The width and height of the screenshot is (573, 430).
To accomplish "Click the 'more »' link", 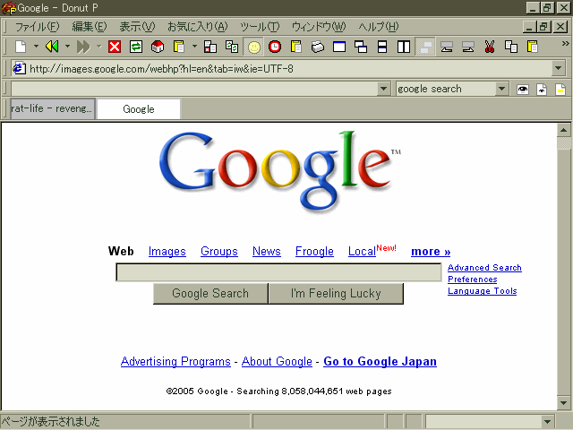I will [x=431, y=252].
